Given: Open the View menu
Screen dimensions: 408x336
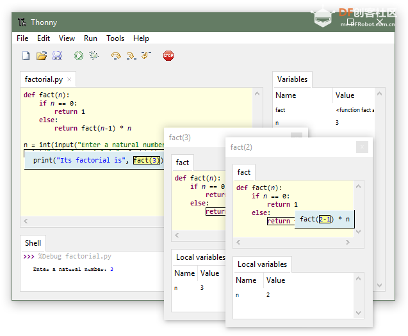Looking at the screenshot, I should pos(67,38).
